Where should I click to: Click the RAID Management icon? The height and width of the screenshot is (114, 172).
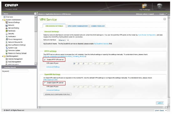[7, 62]
